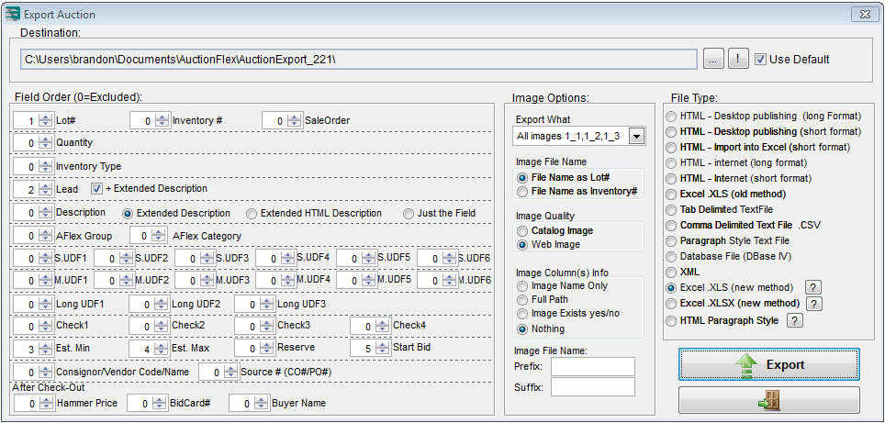The image size is (885, 423).
Task: Open help for Excel .XLSX (new method)
Action: 813,304
